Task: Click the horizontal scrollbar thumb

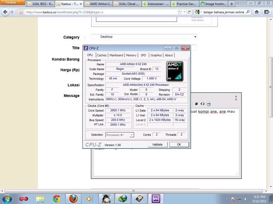Action: [134, 191]
